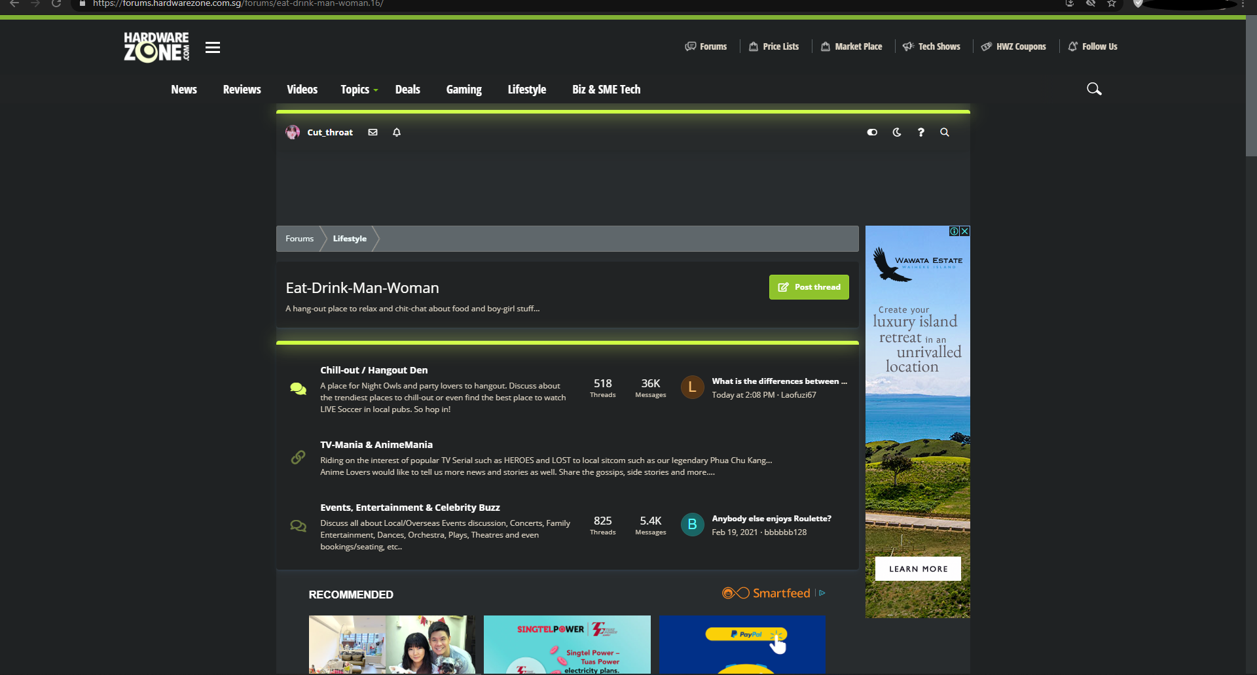Open the Biz & SME Tech menu
This screenshot has width=1257, height=675.
click(x=606, y=90)
